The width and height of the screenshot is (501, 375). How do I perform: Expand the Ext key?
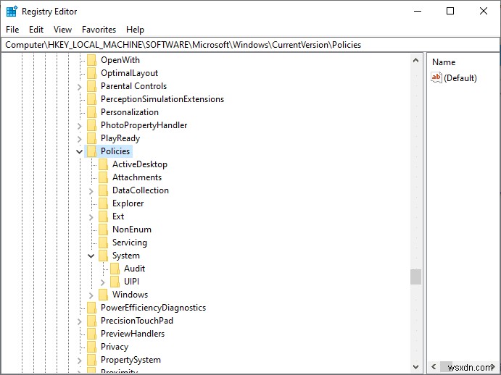91,217
